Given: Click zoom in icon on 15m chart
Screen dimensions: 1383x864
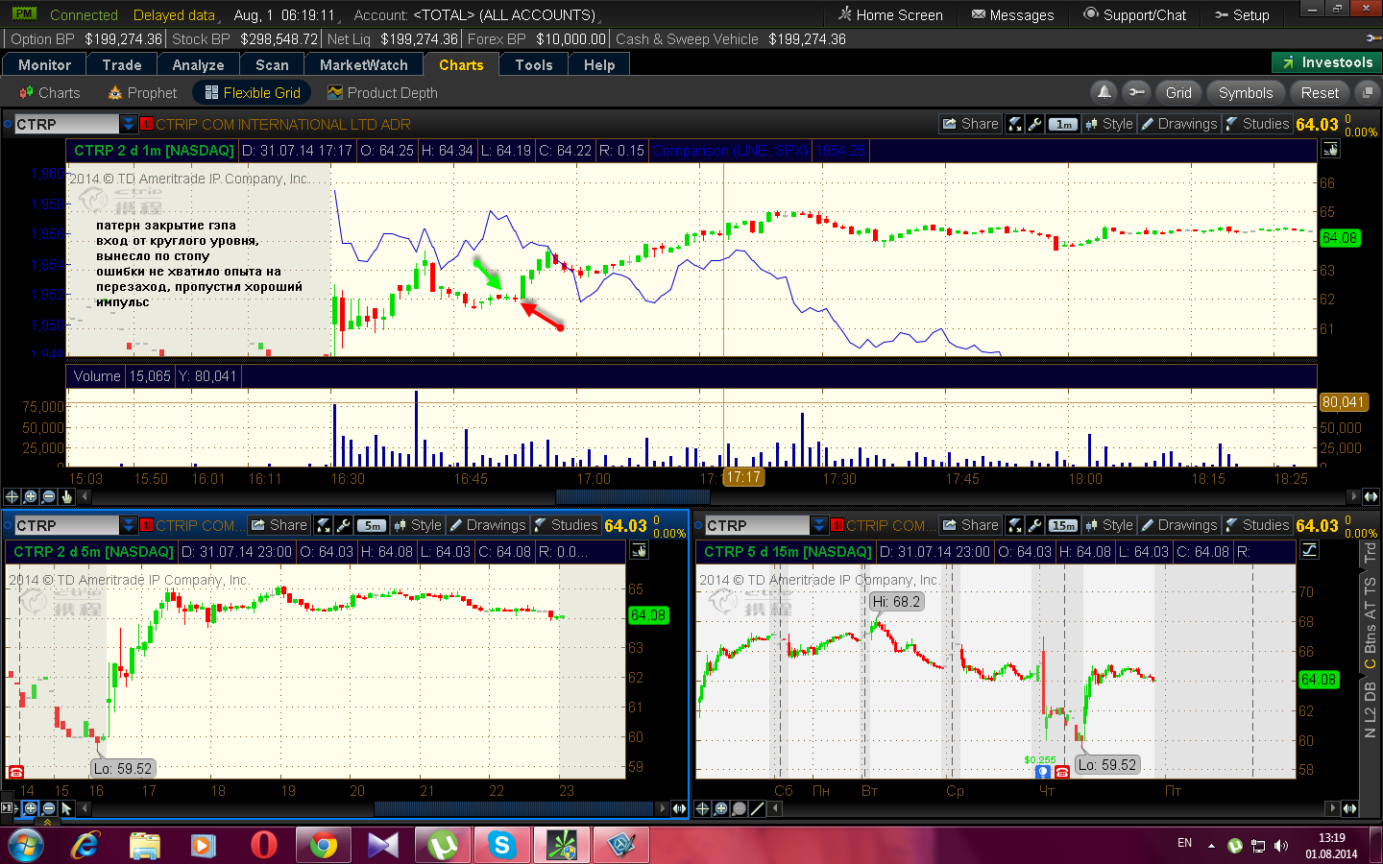Looking at the screenshot, I should pyautogui.click(x=720, y=808).
